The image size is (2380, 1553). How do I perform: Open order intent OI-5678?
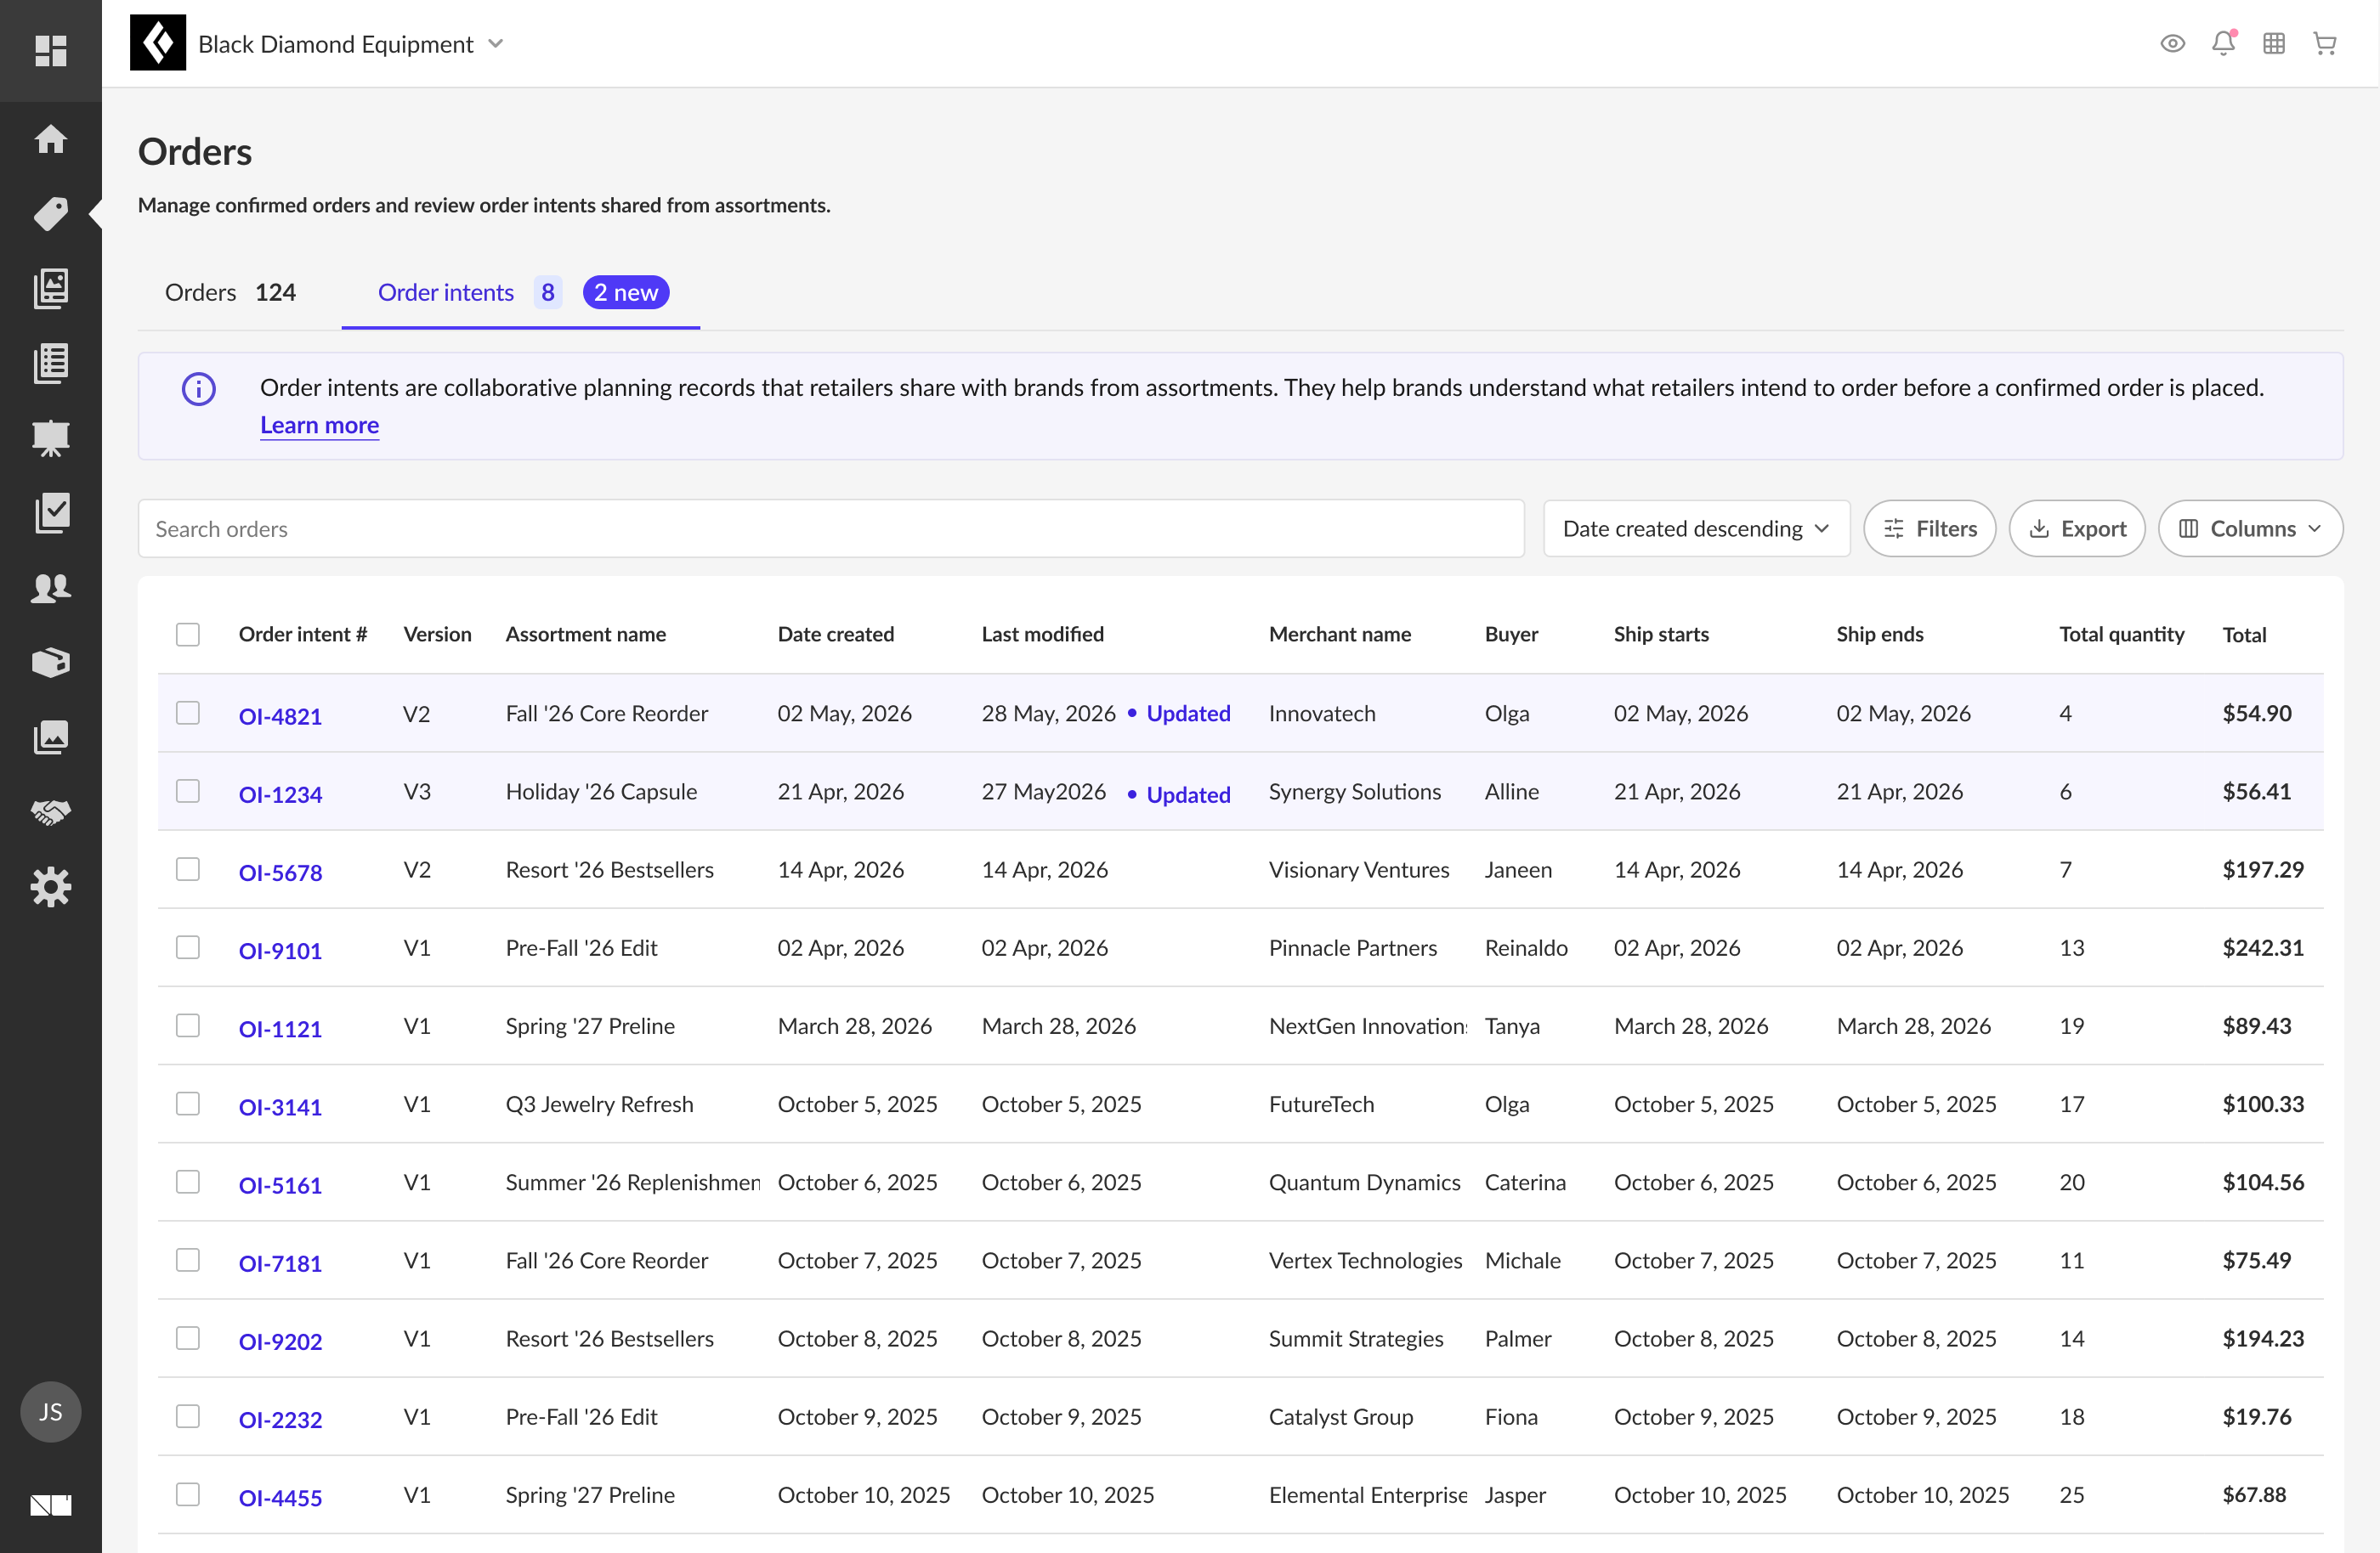(280, 873)
